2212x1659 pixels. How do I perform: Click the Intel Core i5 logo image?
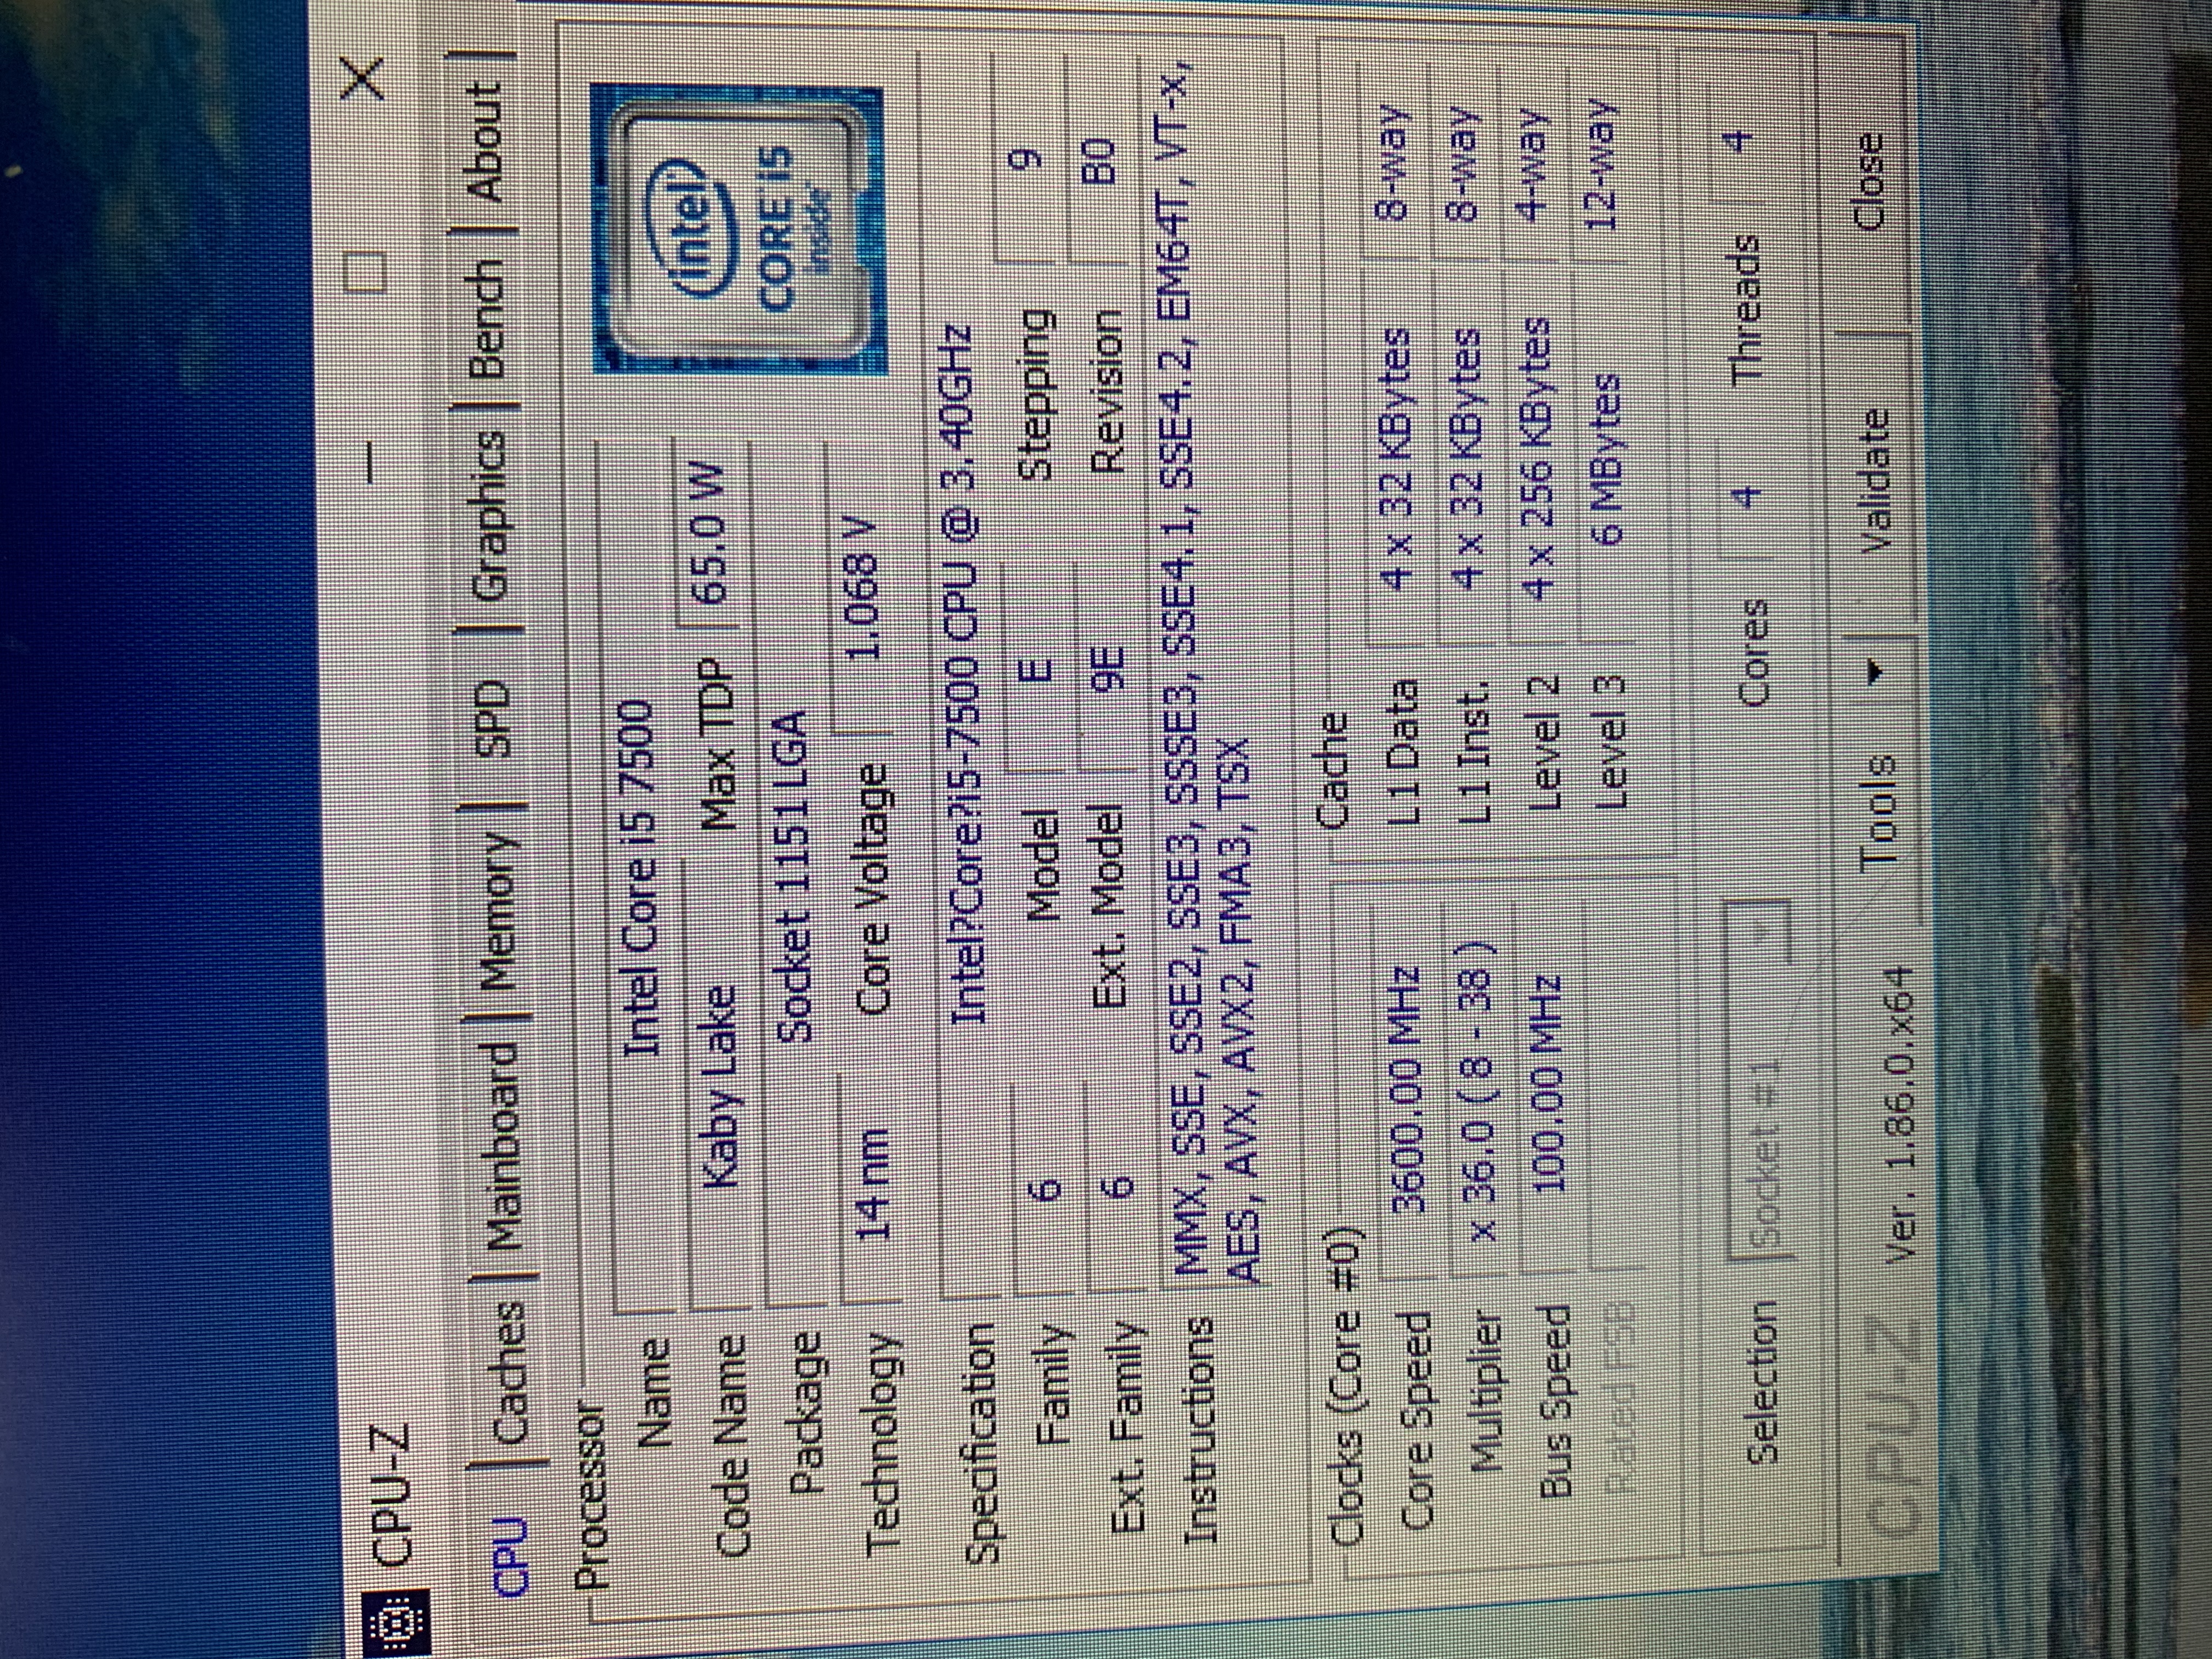pos(738,228)
